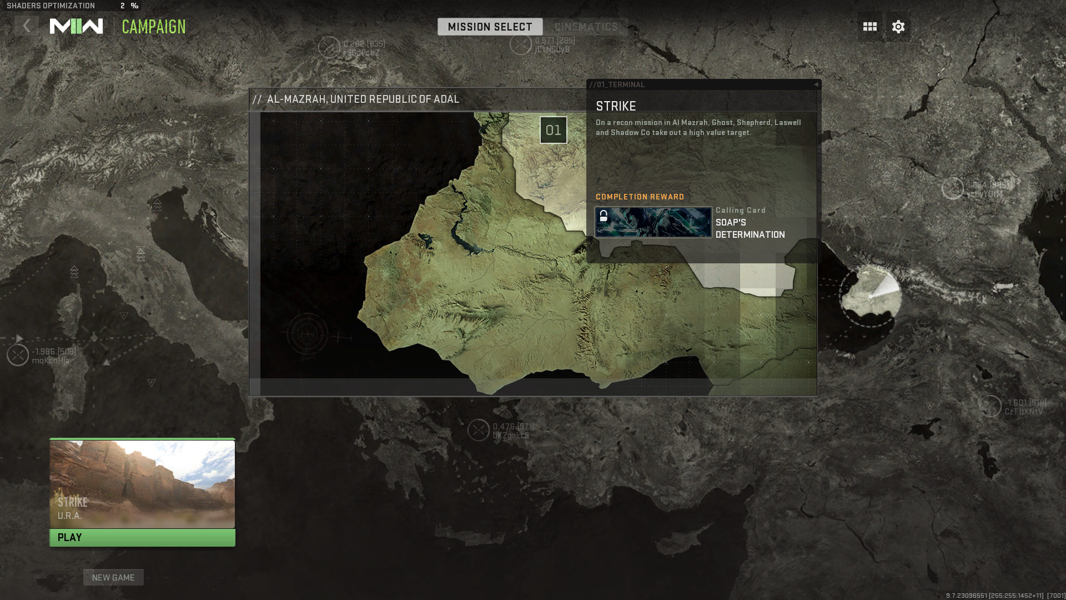Image resolution: width=1066 pixels, height=600 pixels.
Task: Switch to the Mission Select tab
Action: [490, 27]
